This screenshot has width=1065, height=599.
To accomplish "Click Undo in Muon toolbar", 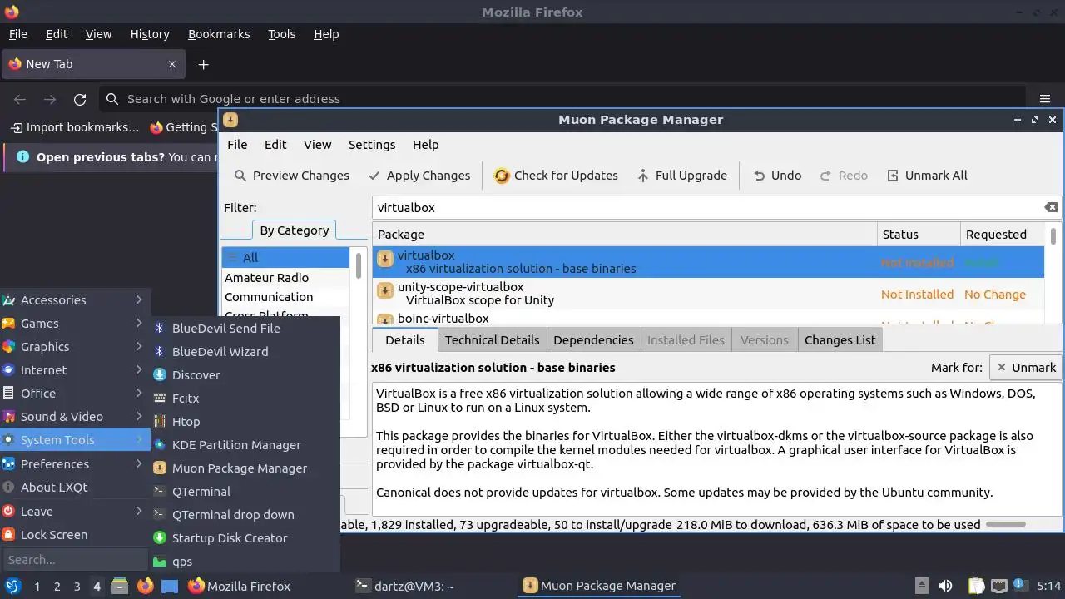I will pos(776,176).
